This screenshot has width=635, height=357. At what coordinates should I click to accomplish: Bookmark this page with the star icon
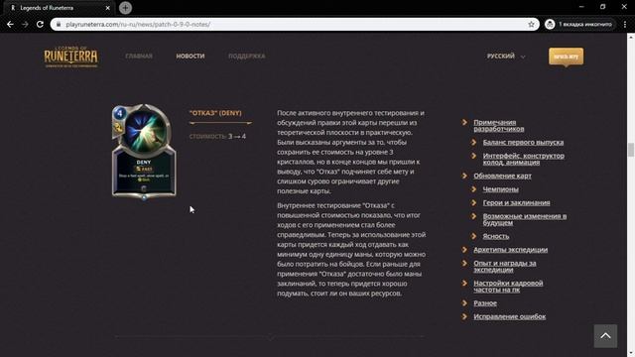[531, 24]
